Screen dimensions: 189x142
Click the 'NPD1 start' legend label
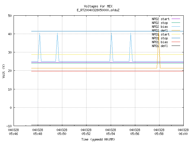pyautogui.click(x=161, y=34)
